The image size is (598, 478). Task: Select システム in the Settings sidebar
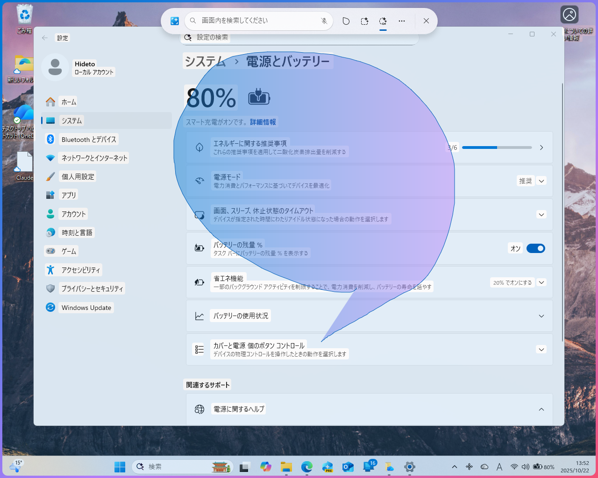(107, 120)
